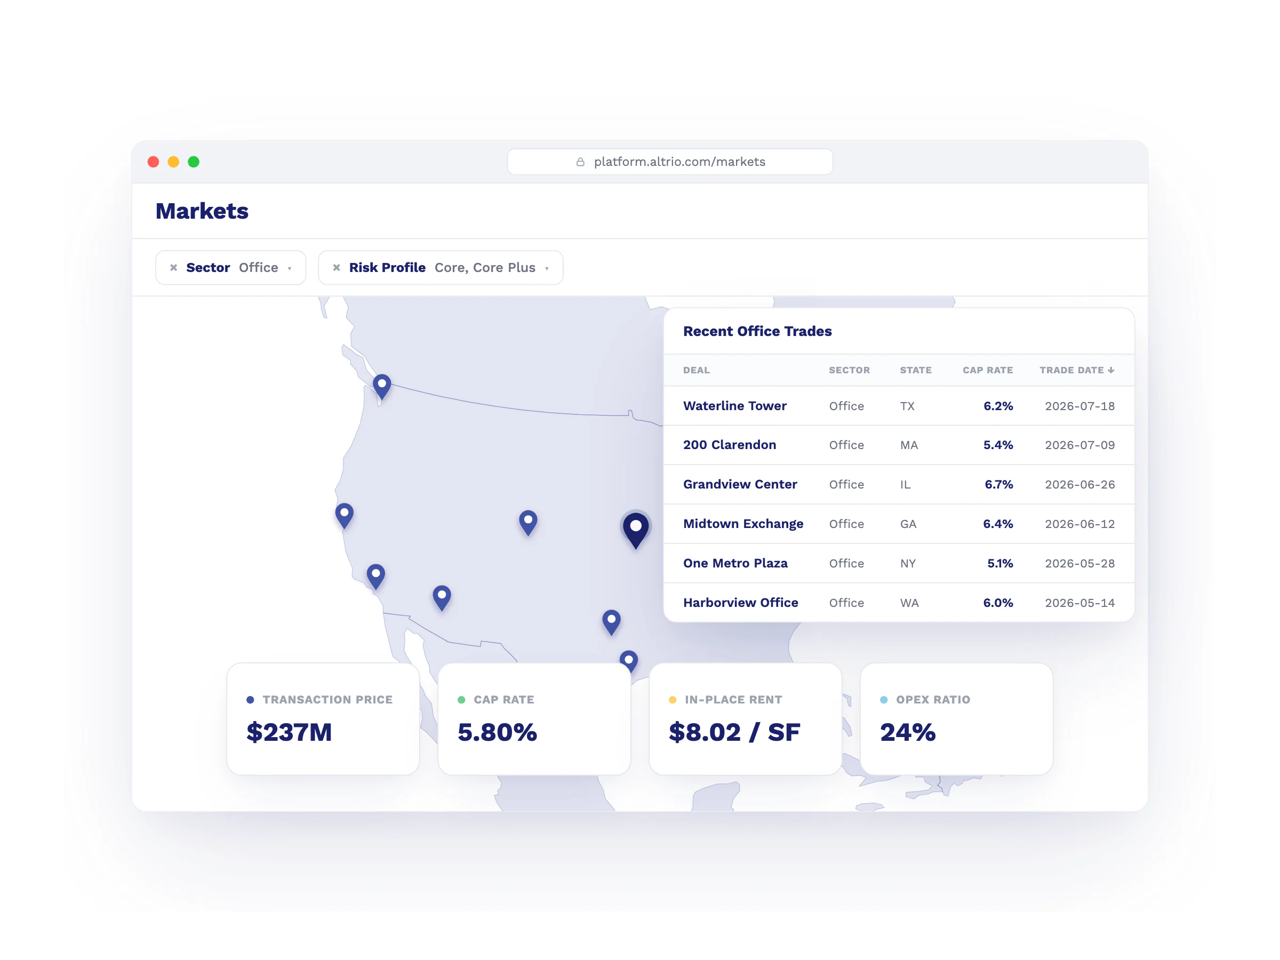1280x960 pixels.
Task: Click the MA state cell
Action: pos(908,444)
